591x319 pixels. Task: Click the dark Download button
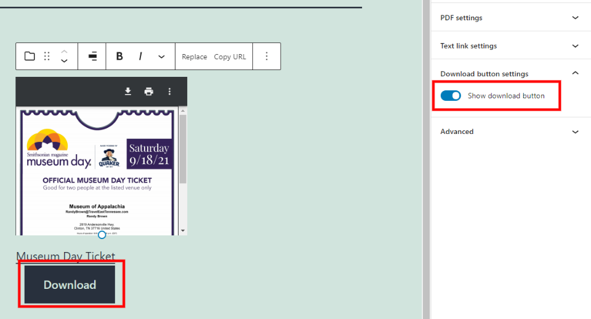click(x=70, y=285)
